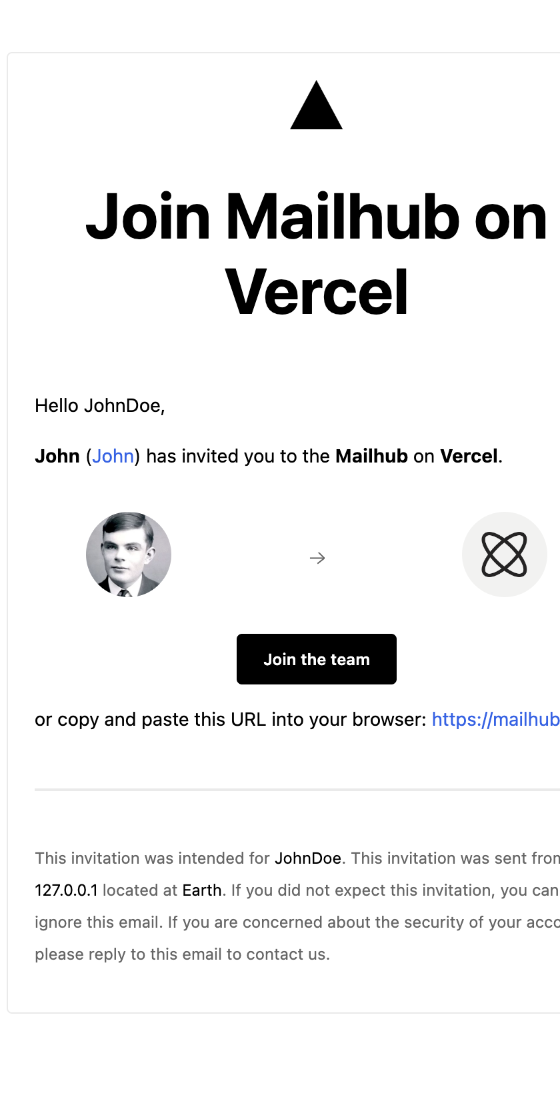The image size is (560, 1093).
Task: Click the horizontal divider line
Action: pyautogui.click(x=297, y=790)
